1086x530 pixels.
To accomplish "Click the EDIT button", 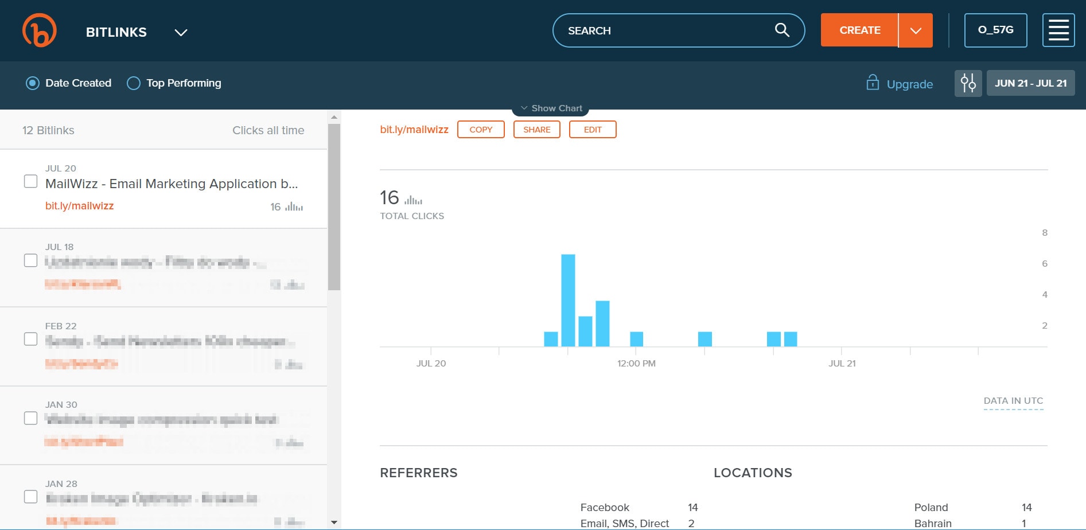I will click(593, 130).
